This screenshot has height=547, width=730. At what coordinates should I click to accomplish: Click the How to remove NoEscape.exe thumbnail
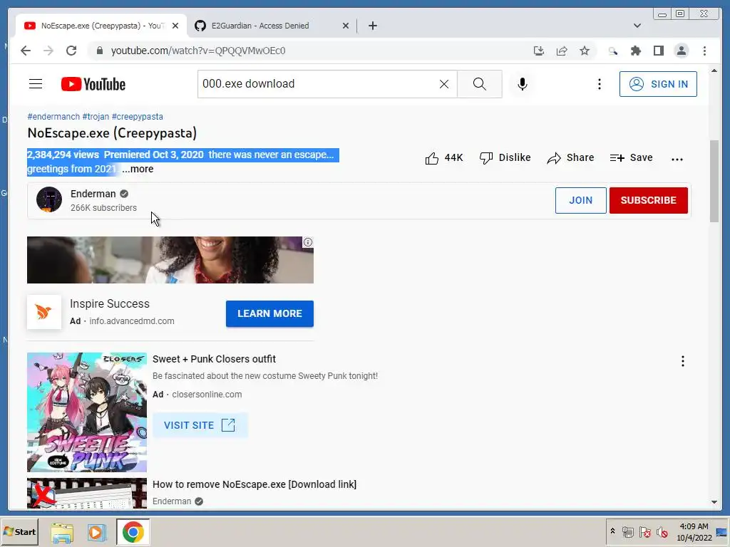coord(87,494)
